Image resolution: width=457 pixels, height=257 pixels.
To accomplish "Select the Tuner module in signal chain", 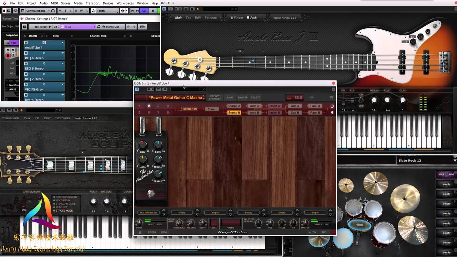I will [212, 109].
